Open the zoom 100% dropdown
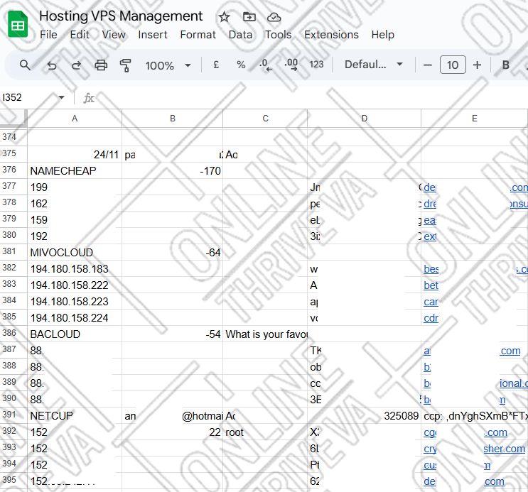The height and width of the screenshot is (492, 528). tap(168, 65)
